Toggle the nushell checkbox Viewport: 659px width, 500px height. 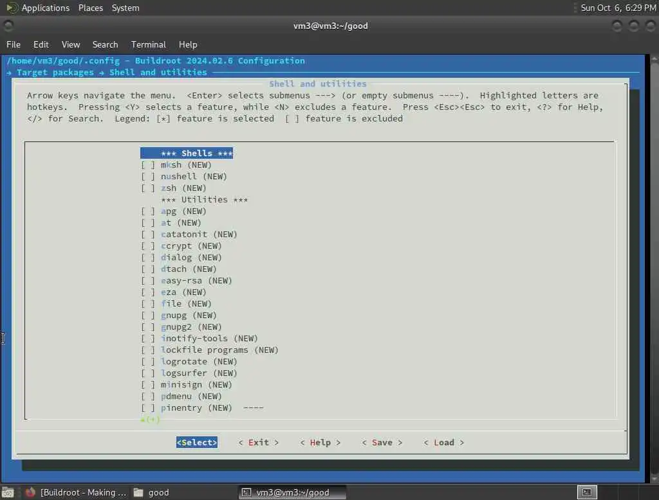(147, 177)
